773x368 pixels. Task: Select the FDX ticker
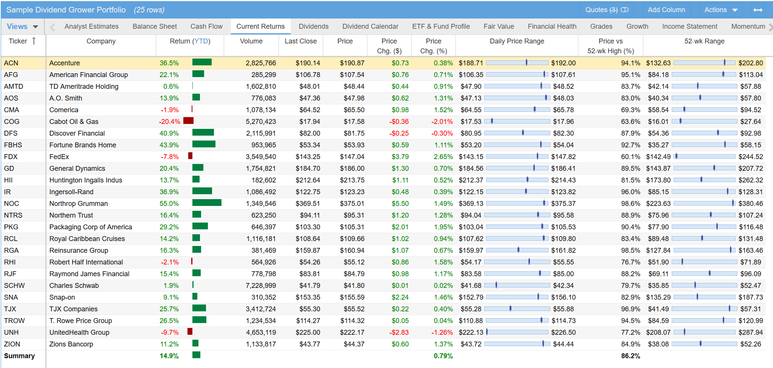11,157
